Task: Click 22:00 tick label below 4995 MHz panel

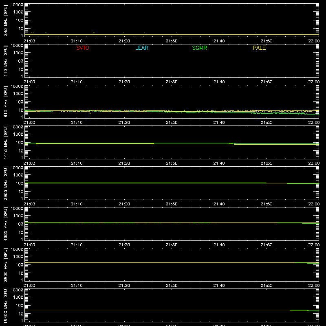Action: click(314, 245)
